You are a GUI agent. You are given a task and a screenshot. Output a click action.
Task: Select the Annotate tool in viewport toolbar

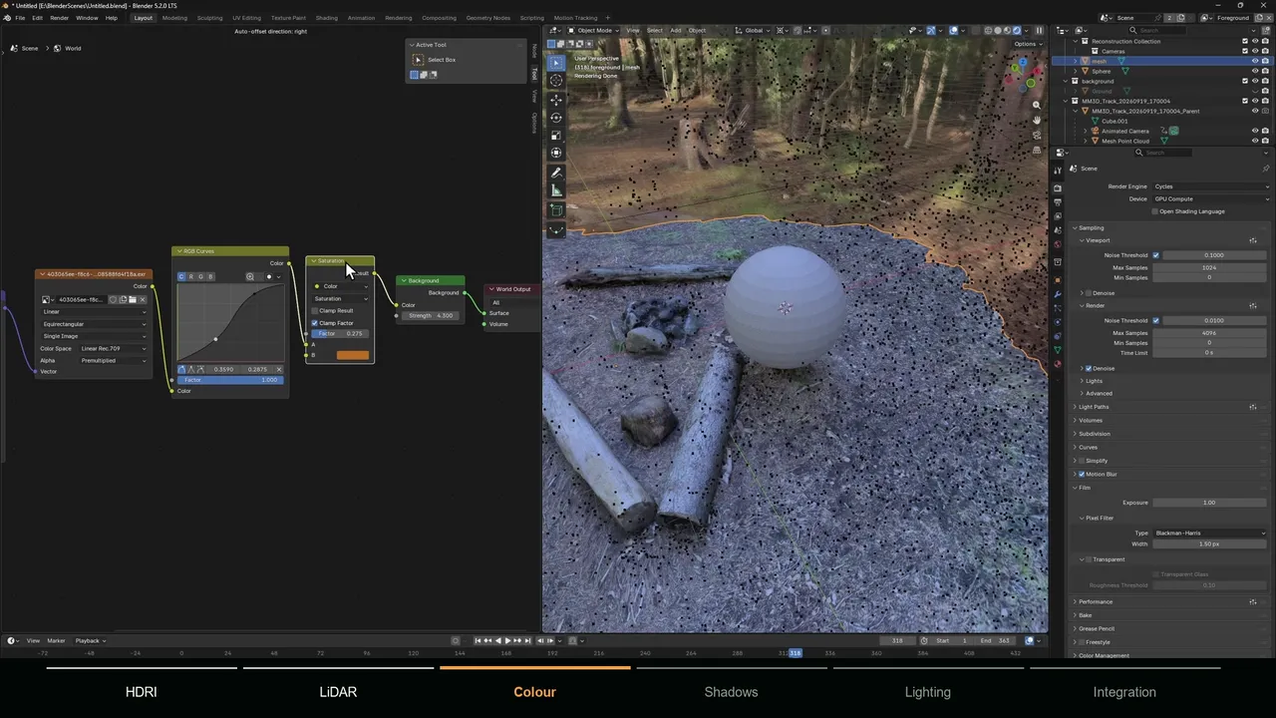pos(556,173)
